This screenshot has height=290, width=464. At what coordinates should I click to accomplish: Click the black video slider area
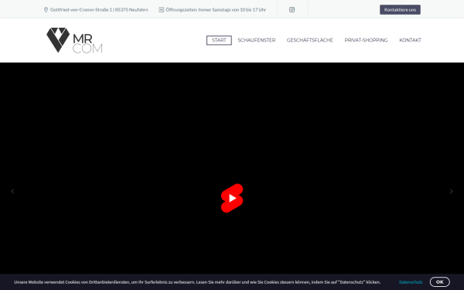232,133
